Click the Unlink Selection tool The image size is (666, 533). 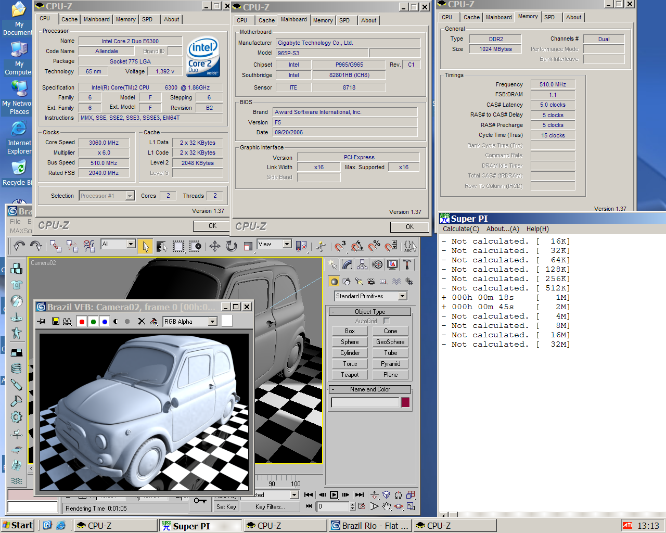coord(72,246)
